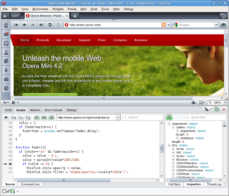Expand the CSSMediaRule object node
Viewport: 229px width, 196px height.
coord(173,167)
